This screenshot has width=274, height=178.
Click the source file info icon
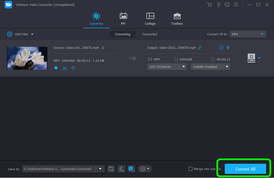point(103,48)
